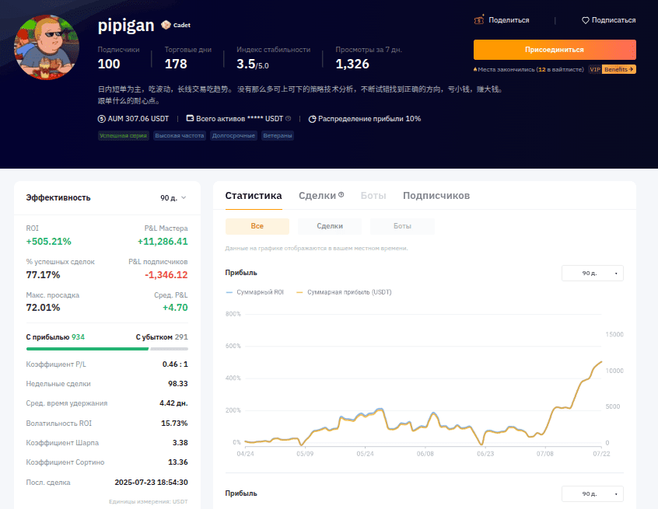658x509 pixels.
Task: Click the Коэффициент P/L value 0.46 : 1
Action: coord(175,364)
